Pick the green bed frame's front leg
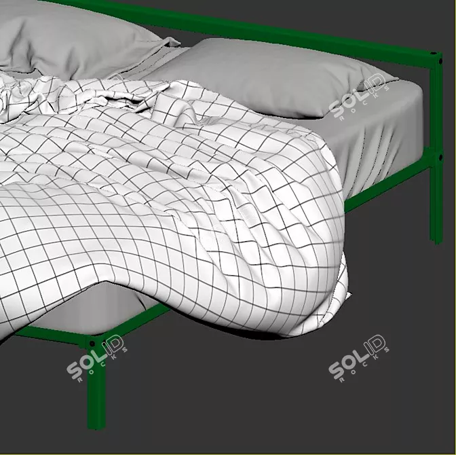 [x=96, y=384]
